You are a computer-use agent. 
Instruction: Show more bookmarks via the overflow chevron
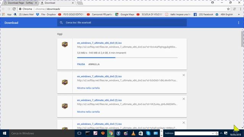pyautogui.click(x=239, y=14)
